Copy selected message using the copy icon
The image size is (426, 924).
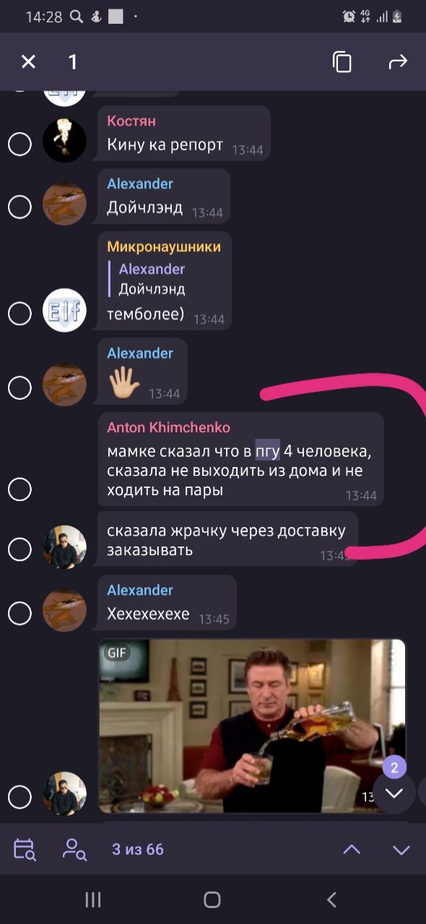(342, 62)
